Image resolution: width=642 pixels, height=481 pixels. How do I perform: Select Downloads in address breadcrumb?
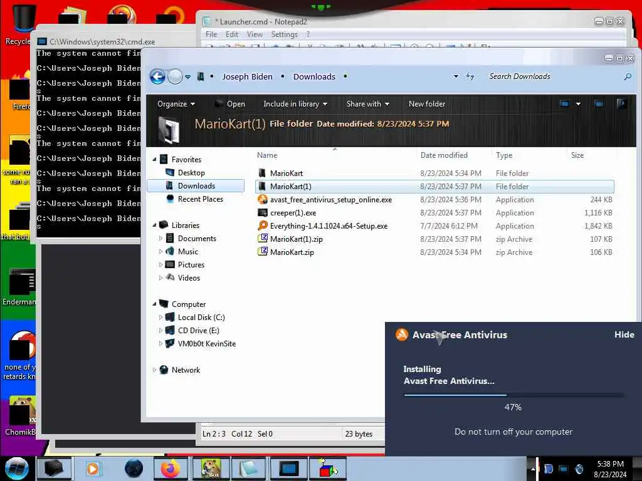(x=314, y=76)
